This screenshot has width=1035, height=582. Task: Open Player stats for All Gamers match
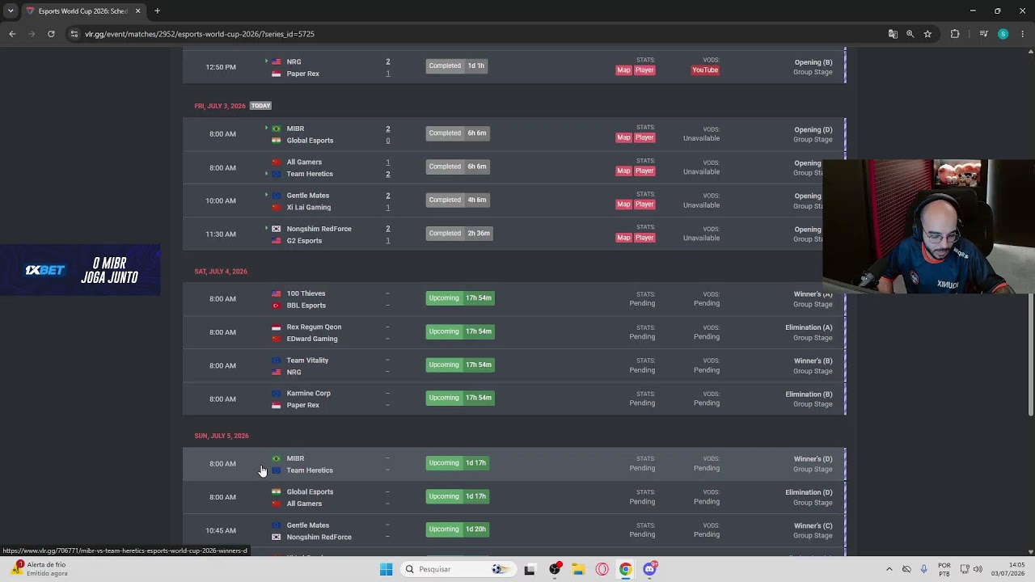(x=644, y=171)
